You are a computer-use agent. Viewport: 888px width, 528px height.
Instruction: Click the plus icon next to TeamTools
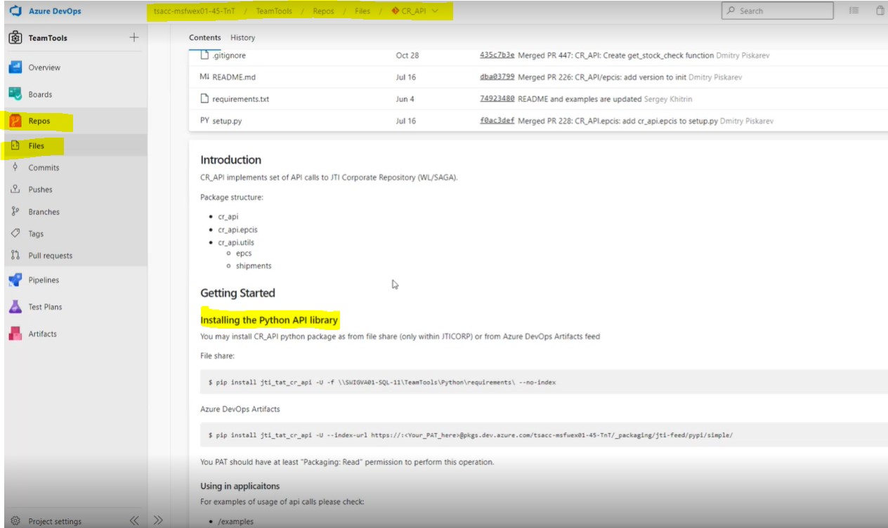[x=134, y=37]
